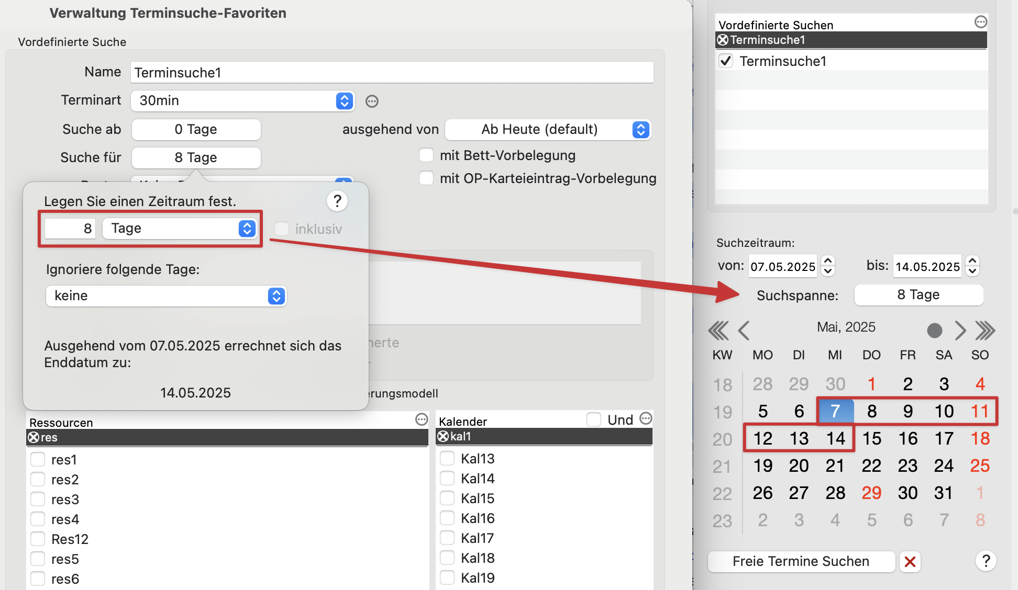Click the Suchspanne 8 Tage button

[919, 295]
